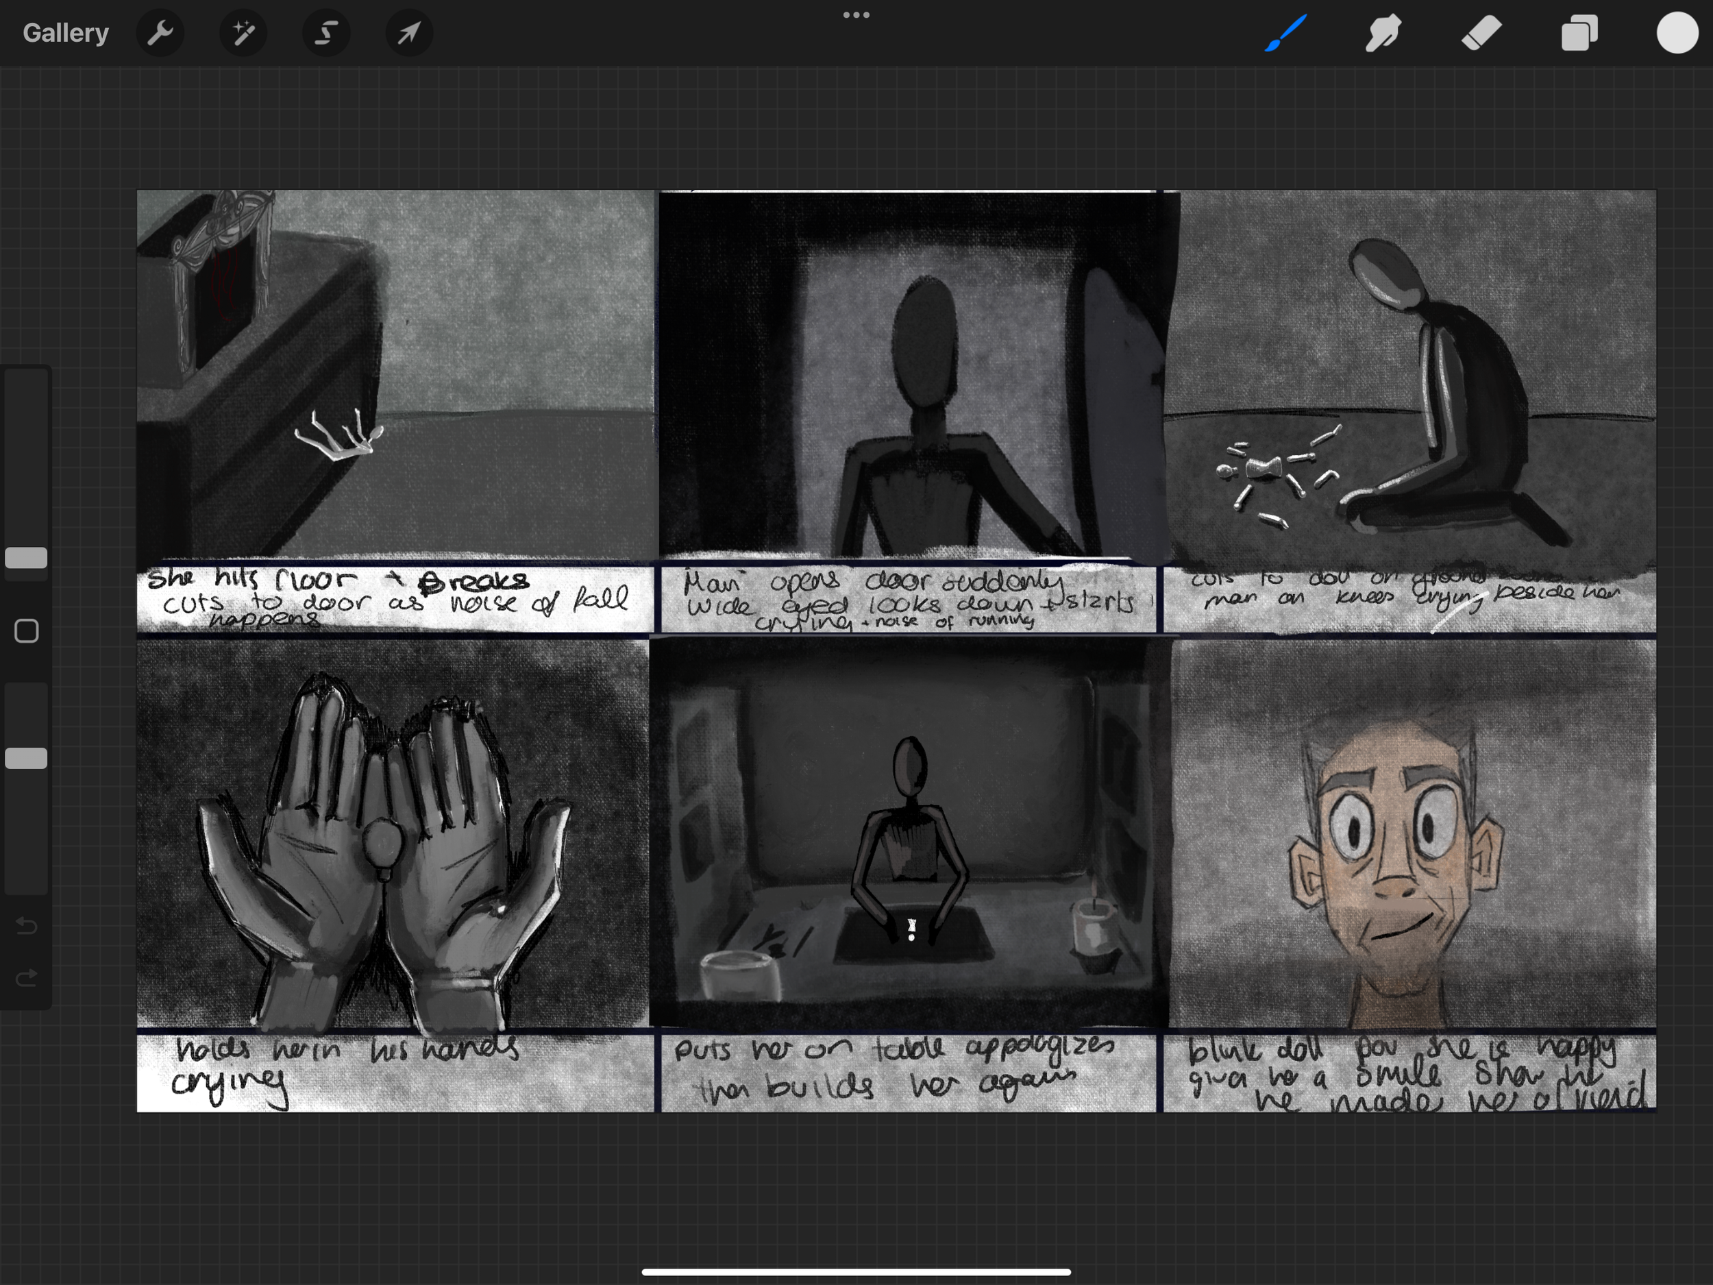Activate the Selection tool
The height and width of the screenshot is (1285, 1713).
pyautogui.click(x=326, y=32)
